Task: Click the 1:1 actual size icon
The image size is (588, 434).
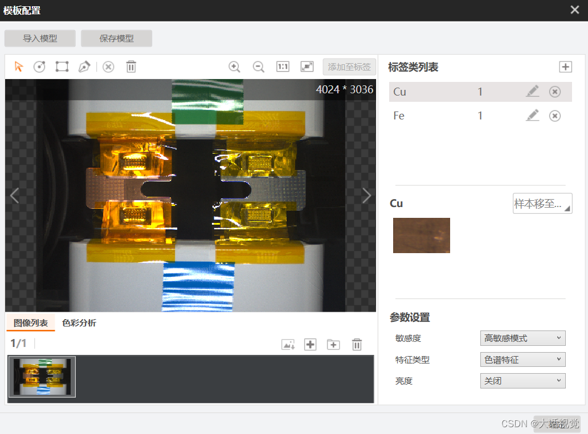Action: tap(283, 67)
